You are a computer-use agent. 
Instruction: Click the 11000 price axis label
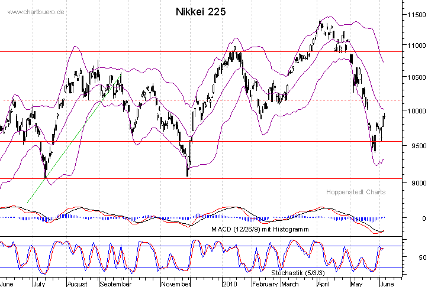click(x=417, y=45)
